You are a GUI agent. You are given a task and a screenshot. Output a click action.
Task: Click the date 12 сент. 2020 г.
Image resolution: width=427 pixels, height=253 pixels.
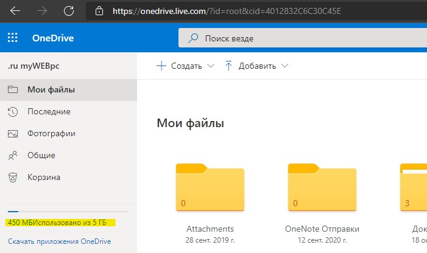click(322, 240)
